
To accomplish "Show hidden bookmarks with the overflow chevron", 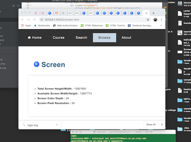I will tap(161, 26).
